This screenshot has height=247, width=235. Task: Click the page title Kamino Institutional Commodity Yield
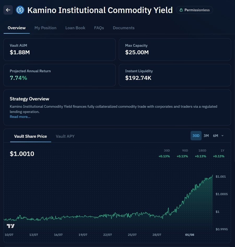[100, 10]
